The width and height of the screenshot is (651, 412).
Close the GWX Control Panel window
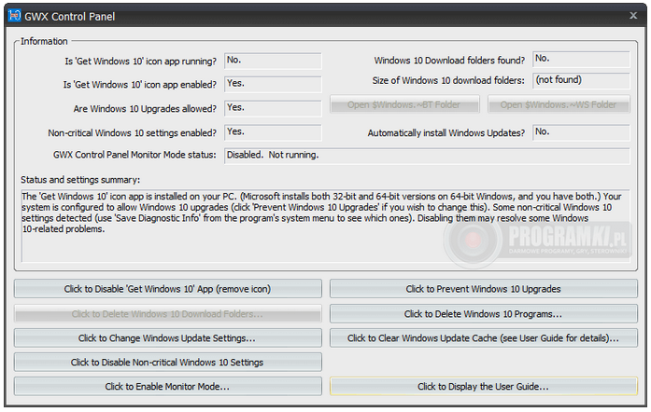(633, 16)
